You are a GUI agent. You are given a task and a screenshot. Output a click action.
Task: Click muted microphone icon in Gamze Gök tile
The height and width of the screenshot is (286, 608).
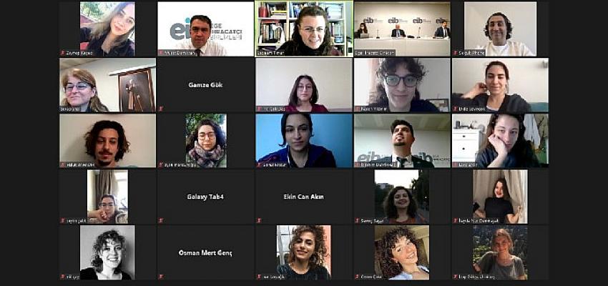(161, 109)
